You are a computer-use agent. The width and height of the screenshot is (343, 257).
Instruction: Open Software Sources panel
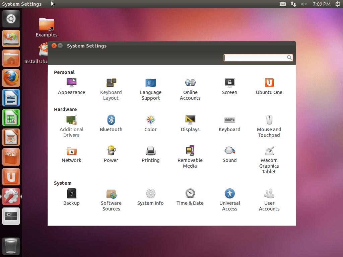pos(111,200)
